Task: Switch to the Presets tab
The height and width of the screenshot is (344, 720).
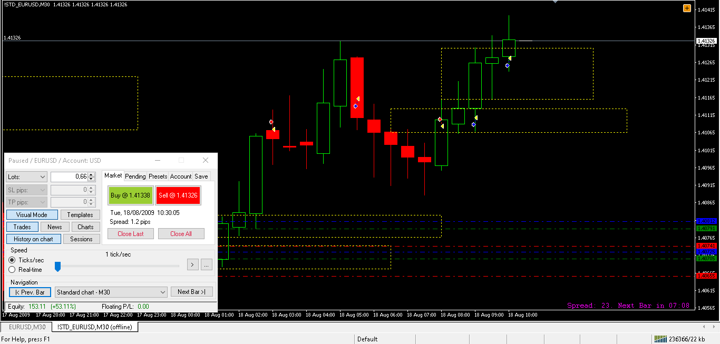Action: click(158, 176)
